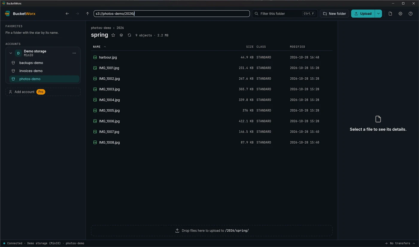Viewport: 419px width, 247px height.
Task: Select IMG_1003.jpg
Action: [212, 89]
